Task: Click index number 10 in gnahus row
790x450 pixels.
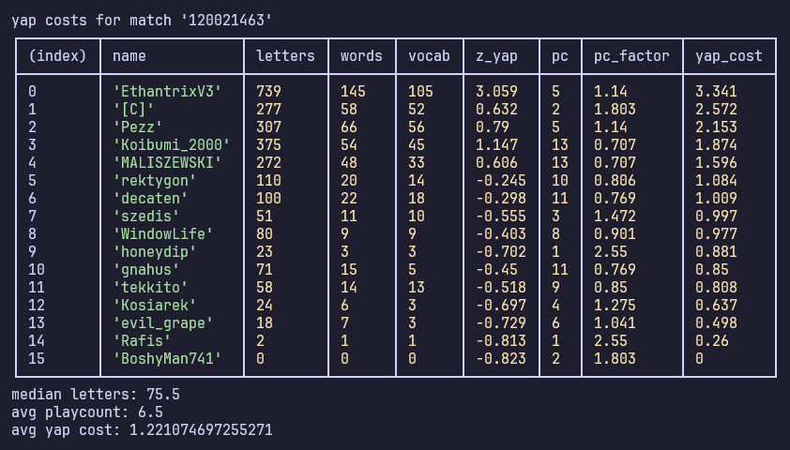Action: (x=37, y=270)
